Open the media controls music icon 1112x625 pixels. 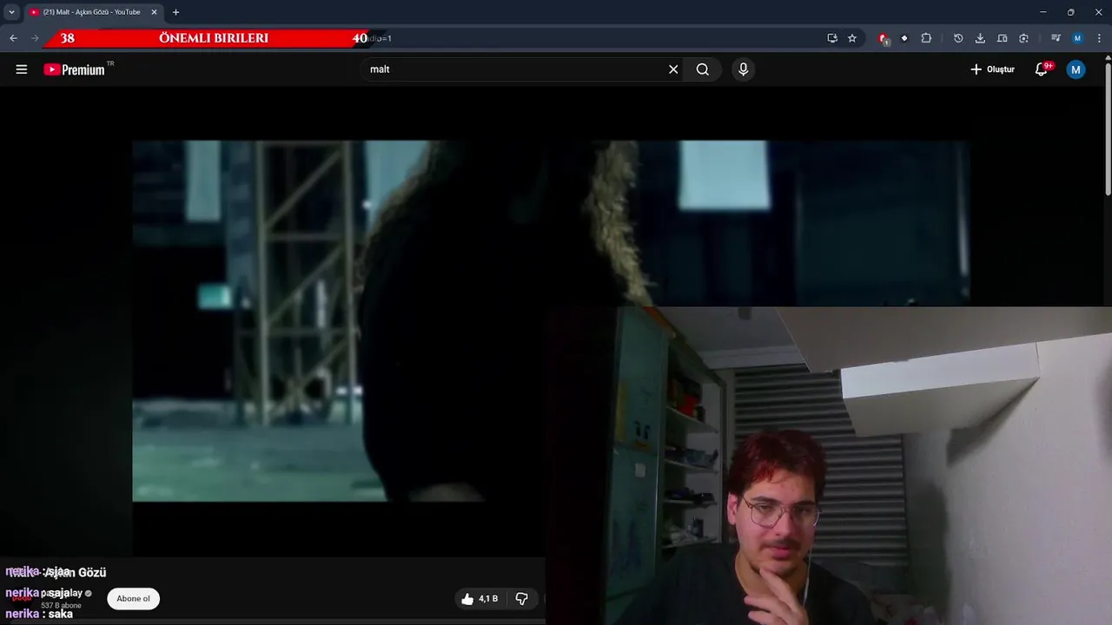coord(1056,38)
